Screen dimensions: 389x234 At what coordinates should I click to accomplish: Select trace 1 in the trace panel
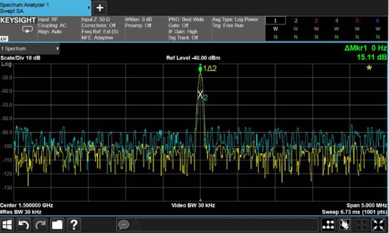click(275, 28)
